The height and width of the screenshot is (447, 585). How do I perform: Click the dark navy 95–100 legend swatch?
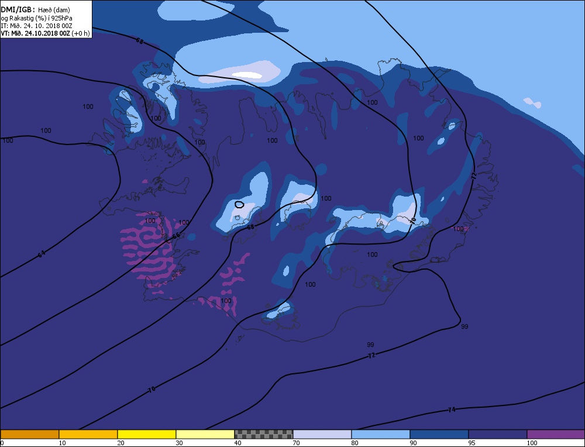(498, 434)
